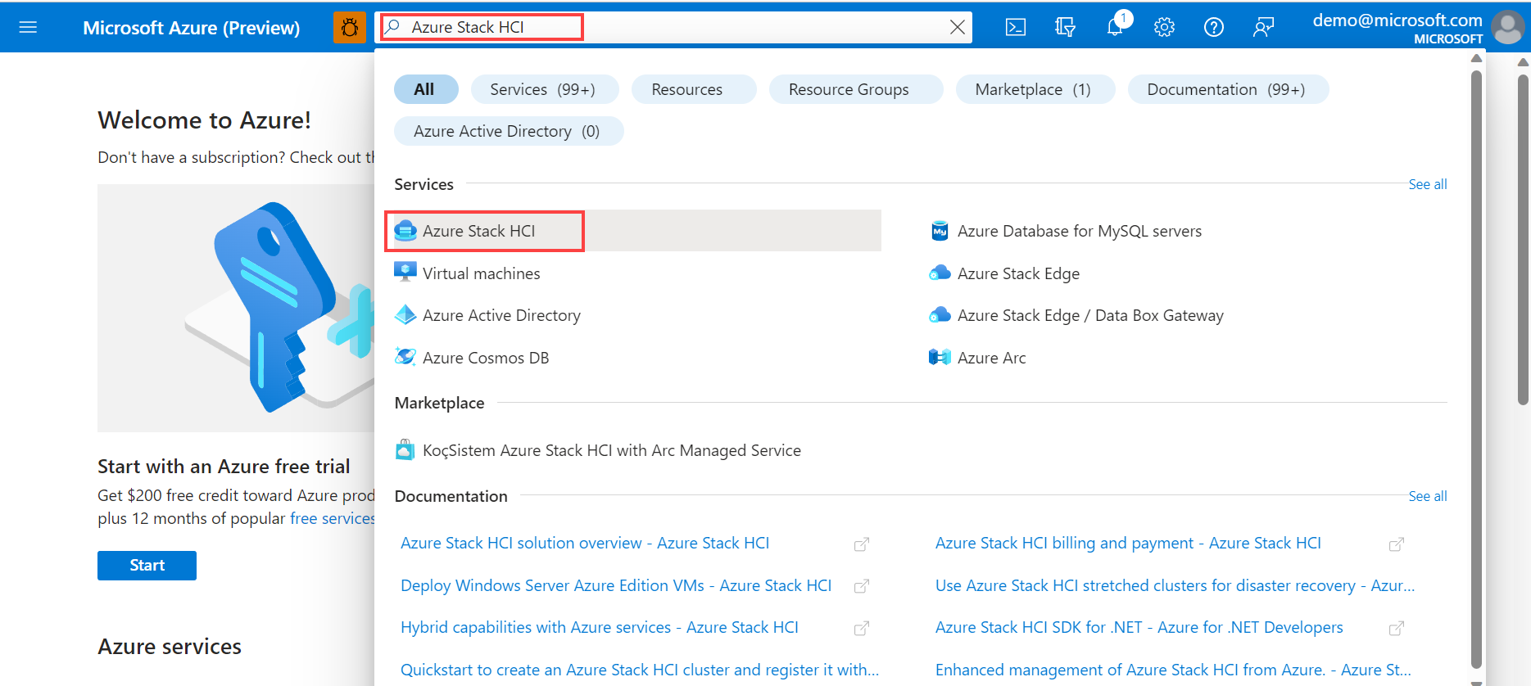Click the free trial key illustration
This screenshot has height=686, width=1531.
[x=236, y=308]
